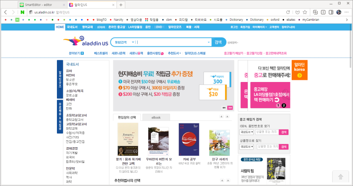Open 알라딘굿즈 menu item
Image resolution: width=353 pixels, height=186 pixels.
175,27
